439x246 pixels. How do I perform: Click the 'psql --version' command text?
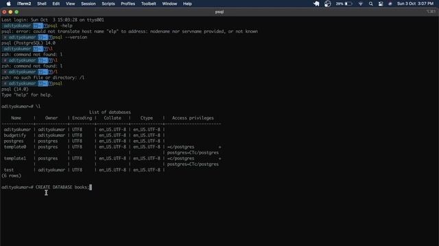pyautogui.click(x=70, y=37)
